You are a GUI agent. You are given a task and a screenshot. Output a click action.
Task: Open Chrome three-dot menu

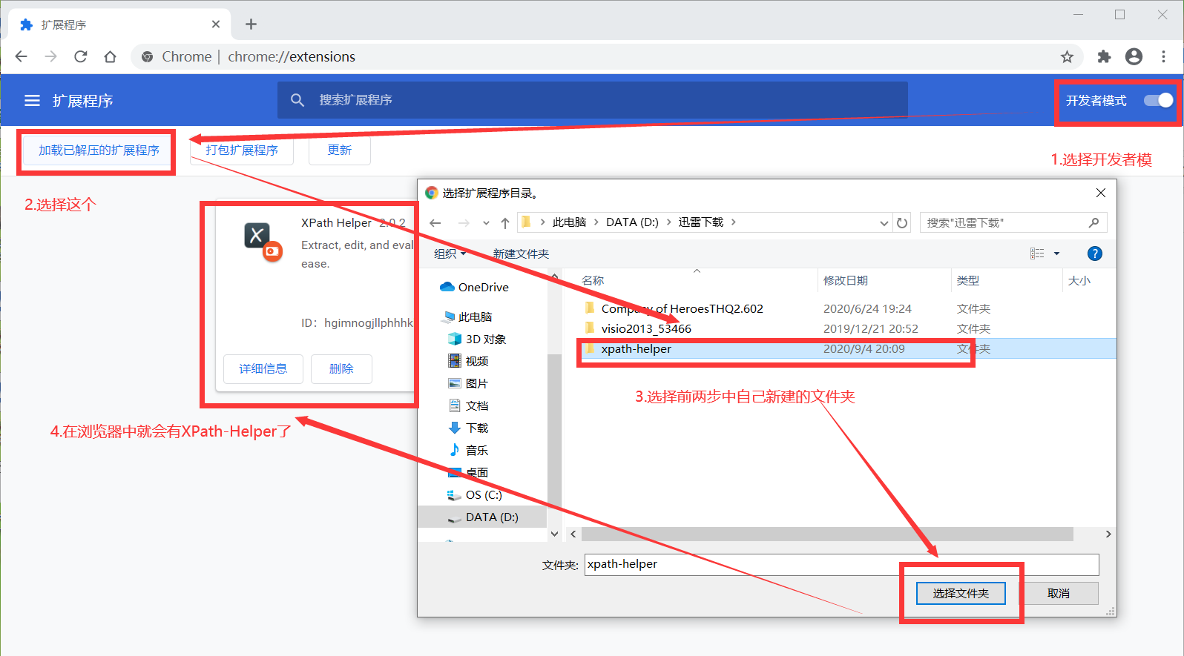tap(1163, 57)
